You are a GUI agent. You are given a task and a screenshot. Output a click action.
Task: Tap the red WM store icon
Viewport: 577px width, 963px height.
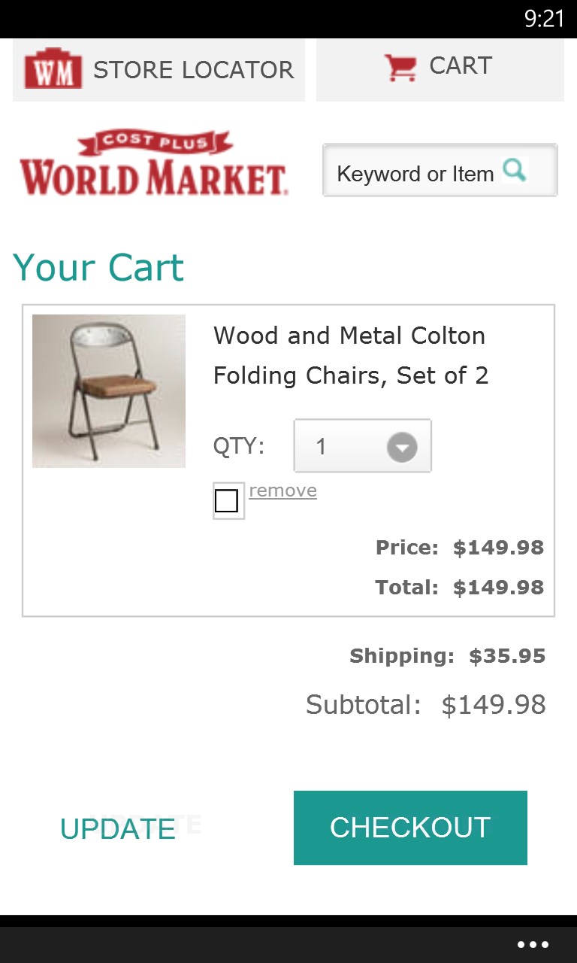53,69
